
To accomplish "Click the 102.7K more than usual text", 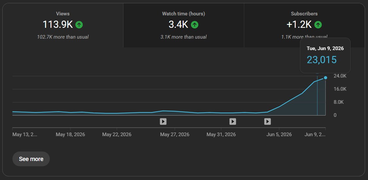I will click(x=63, y=37).
